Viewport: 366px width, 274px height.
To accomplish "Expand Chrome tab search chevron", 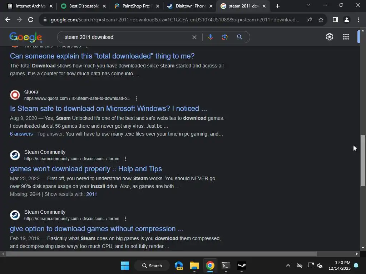I will coord(308,5).
